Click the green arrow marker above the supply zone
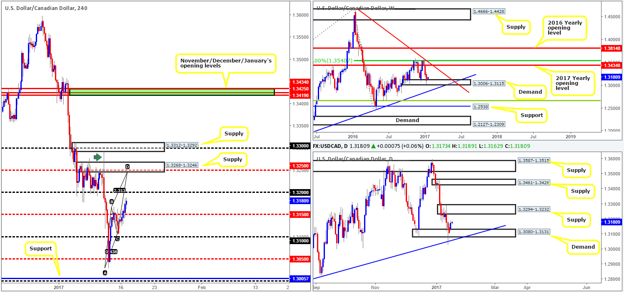This screenshot has width=624, height=292. pyautogui.click(x=97, y=157)
